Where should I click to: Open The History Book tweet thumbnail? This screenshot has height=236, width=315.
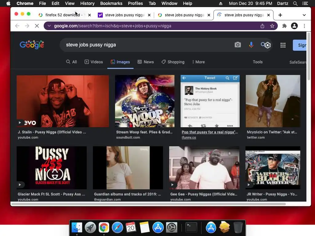click(210, 101)
